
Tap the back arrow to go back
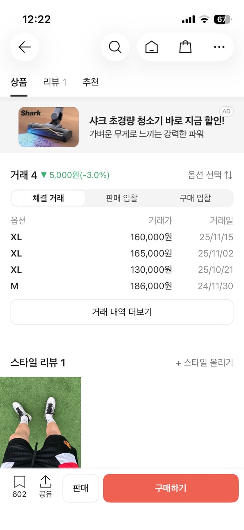25,47
